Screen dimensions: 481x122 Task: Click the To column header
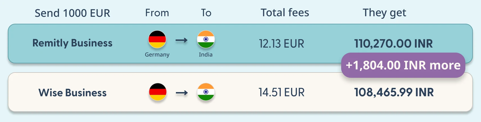pos(206,13)
